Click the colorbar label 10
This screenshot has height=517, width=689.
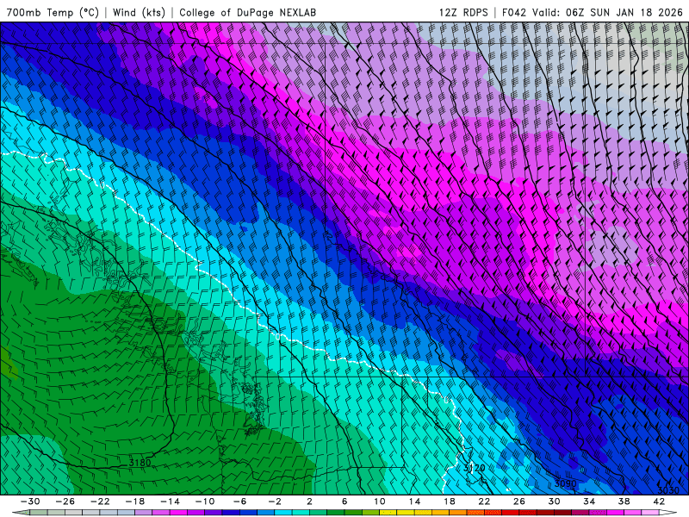tap(379, 501)
